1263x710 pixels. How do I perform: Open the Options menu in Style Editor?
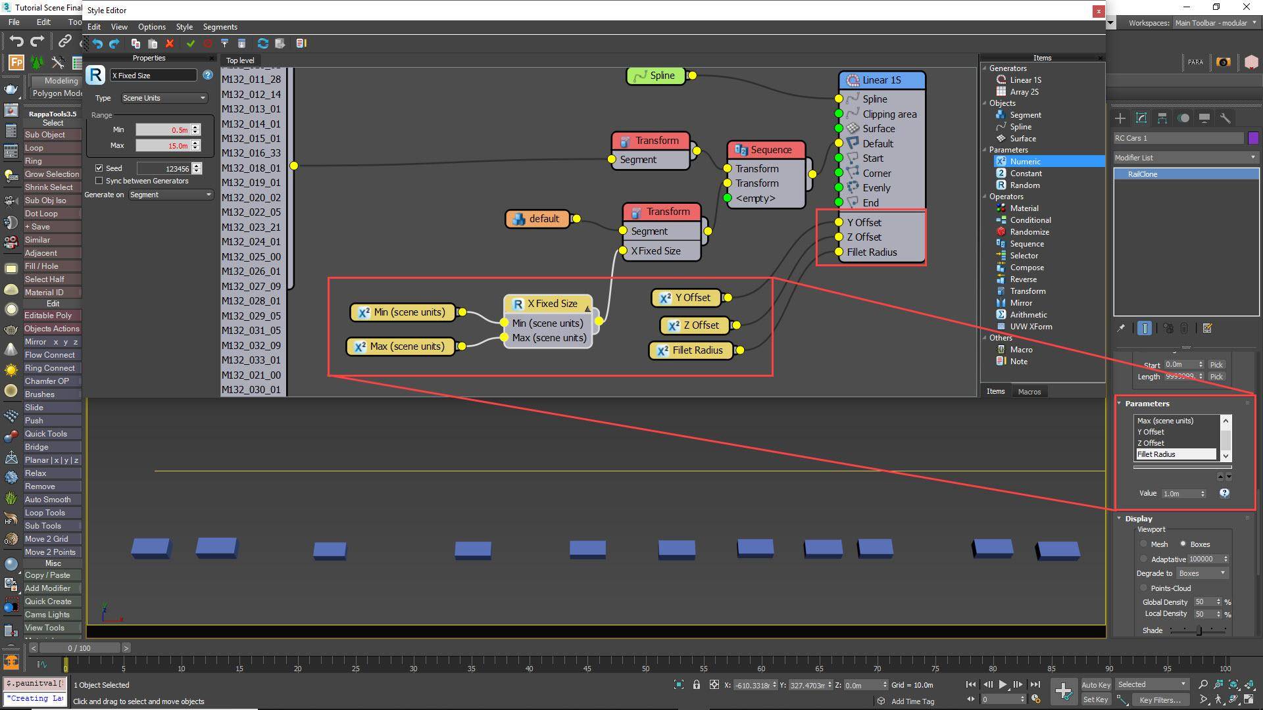click(x=151, y=27)
